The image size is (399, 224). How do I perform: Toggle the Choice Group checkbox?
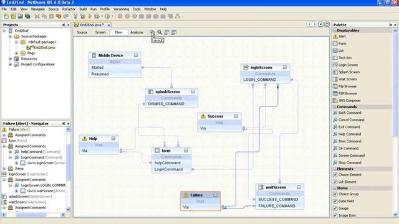tap(335, 194)
